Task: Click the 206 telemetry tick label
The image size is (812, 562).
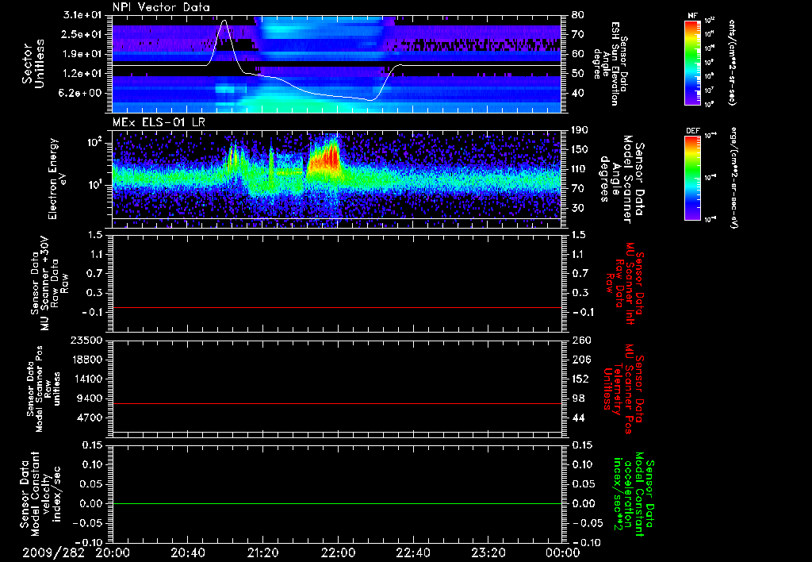Action: [580, 360]
